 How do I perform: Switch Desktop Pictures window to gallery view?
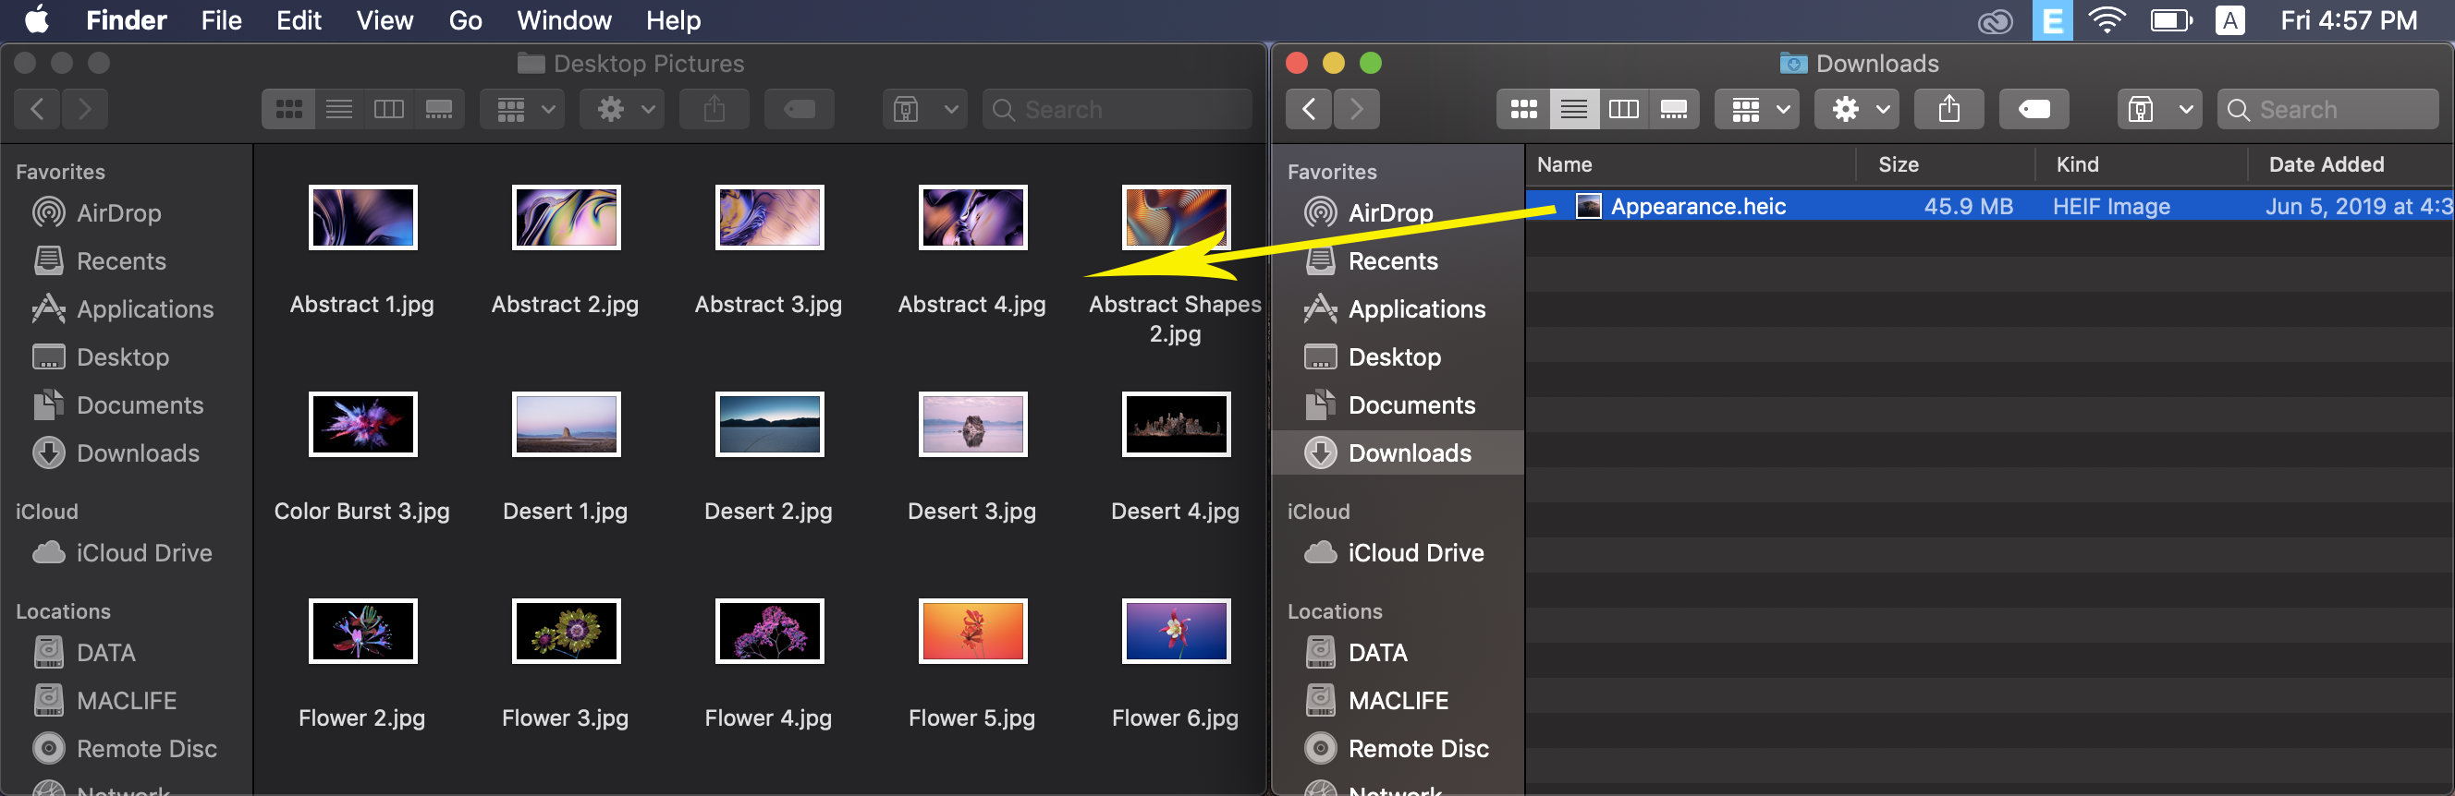[x=439, y=110]
